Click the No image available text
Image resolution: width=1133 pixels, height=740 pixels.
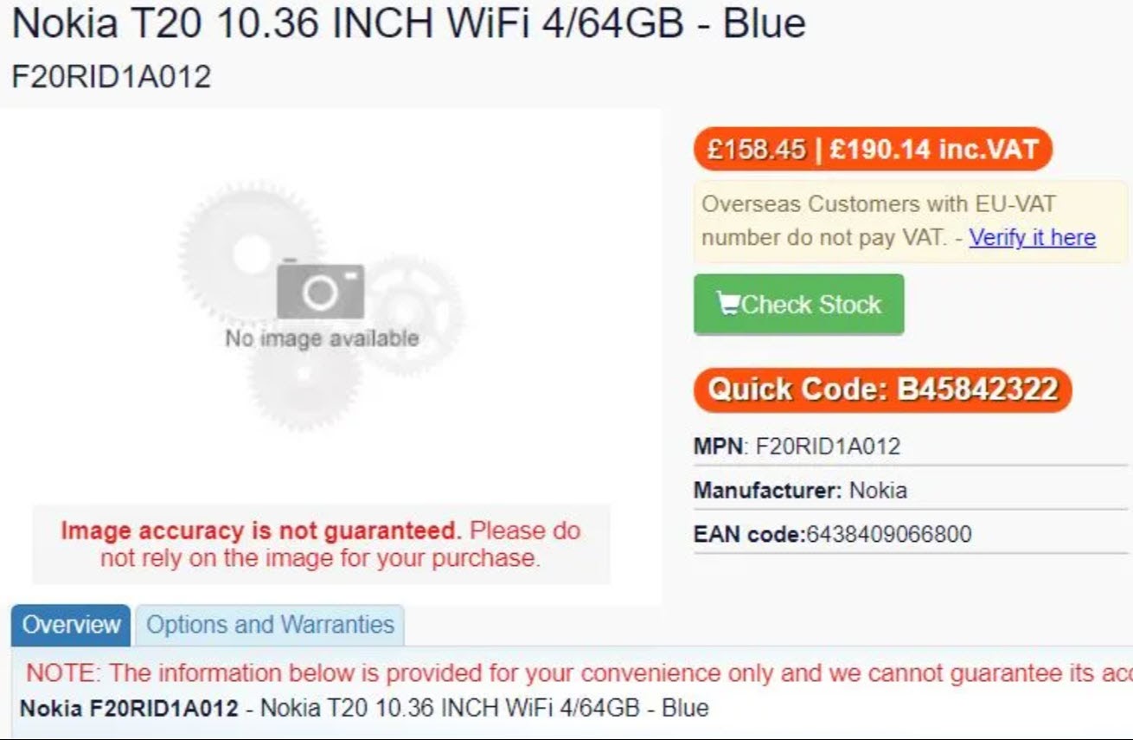coord(322,338)
